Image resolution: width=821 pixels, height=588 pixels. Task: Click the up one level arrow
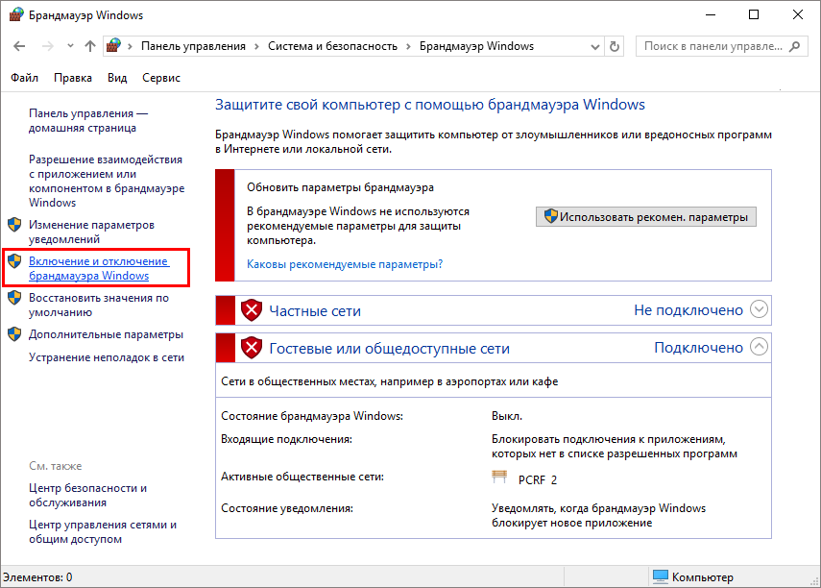[x=89, y=46]
